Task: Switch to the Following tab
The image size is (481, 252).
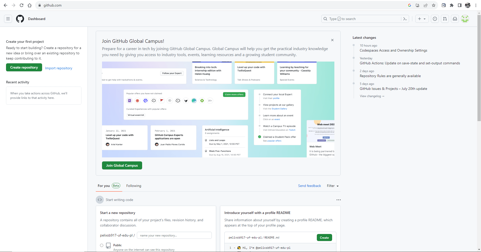Action: click(x=134, y=186)
